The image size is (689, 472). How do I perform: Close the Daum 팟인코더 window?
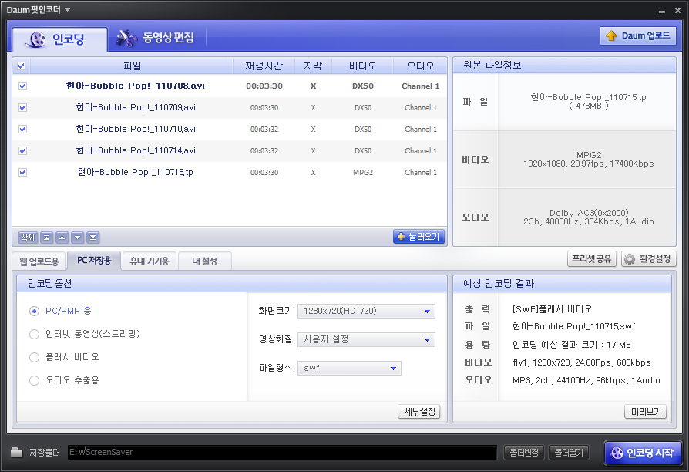[x=677, y=10]
